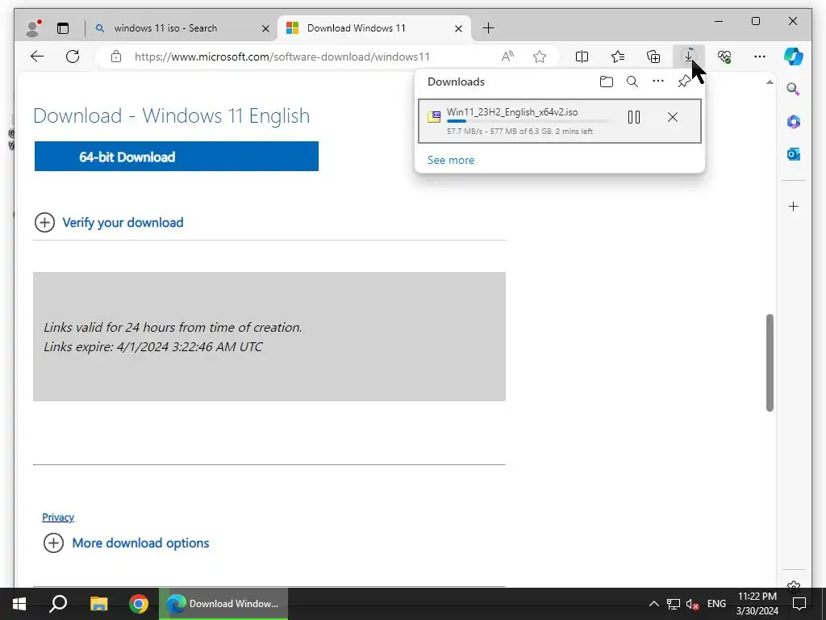Click the page vertical scrollbar thumb
This screenshot has height=620, width=826.
770,362
